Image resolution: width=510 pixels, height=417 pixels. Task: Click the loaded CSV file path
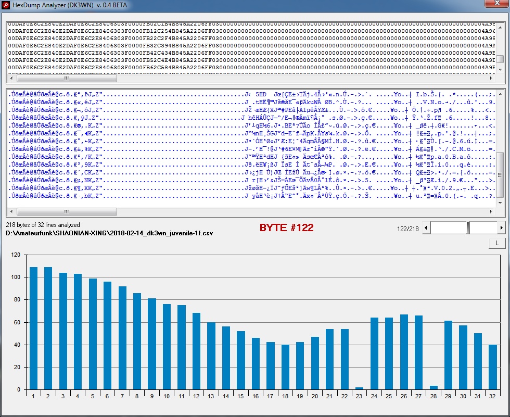pyautogui.click(x=109, y=233)
